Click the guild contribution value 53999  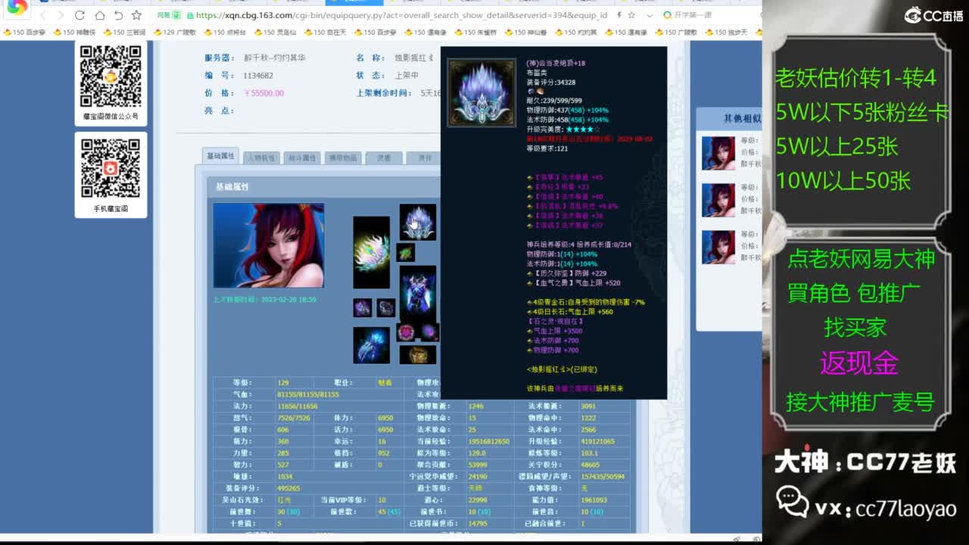point(478,465)
